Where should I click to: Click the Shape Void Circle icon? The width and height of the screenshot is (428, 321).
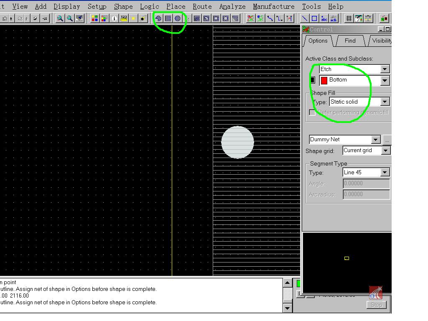pos(225,18)
